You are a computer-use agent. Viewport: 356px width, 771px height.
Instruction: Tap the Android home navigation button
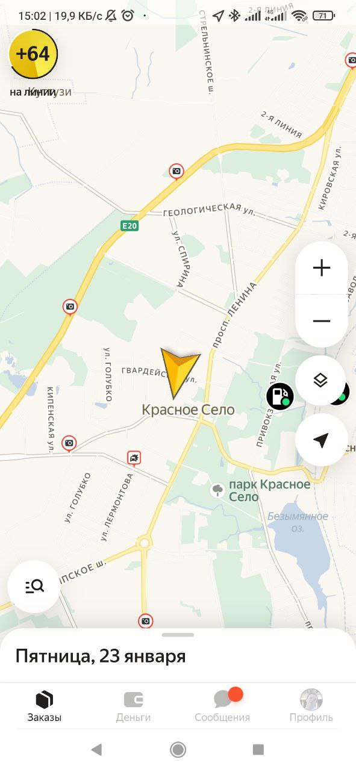tap(178, 749)
